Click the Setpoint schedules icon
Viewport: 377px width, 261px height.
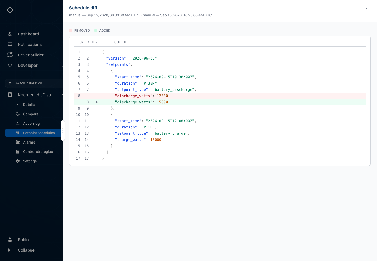18,133
